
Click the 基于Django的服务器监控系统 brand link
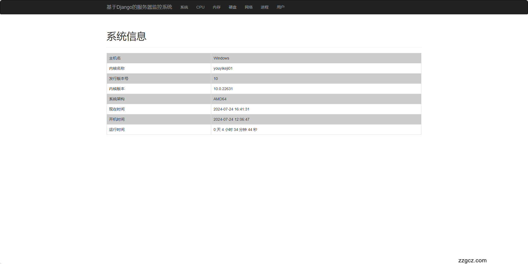pyautogui.click(x=139, y=7)
